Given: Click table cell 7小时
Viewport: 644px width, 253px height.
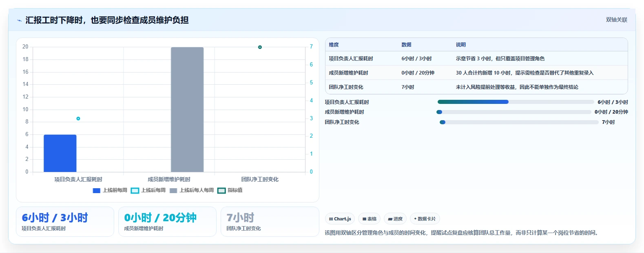Looking at the screenshot, I should (x=408, y=87).
